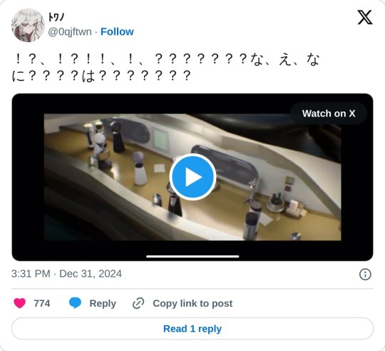
Task: Open the 3:31 PM Dec 31 timestamp
Action: pyautogui.click(x=66, y=274)
